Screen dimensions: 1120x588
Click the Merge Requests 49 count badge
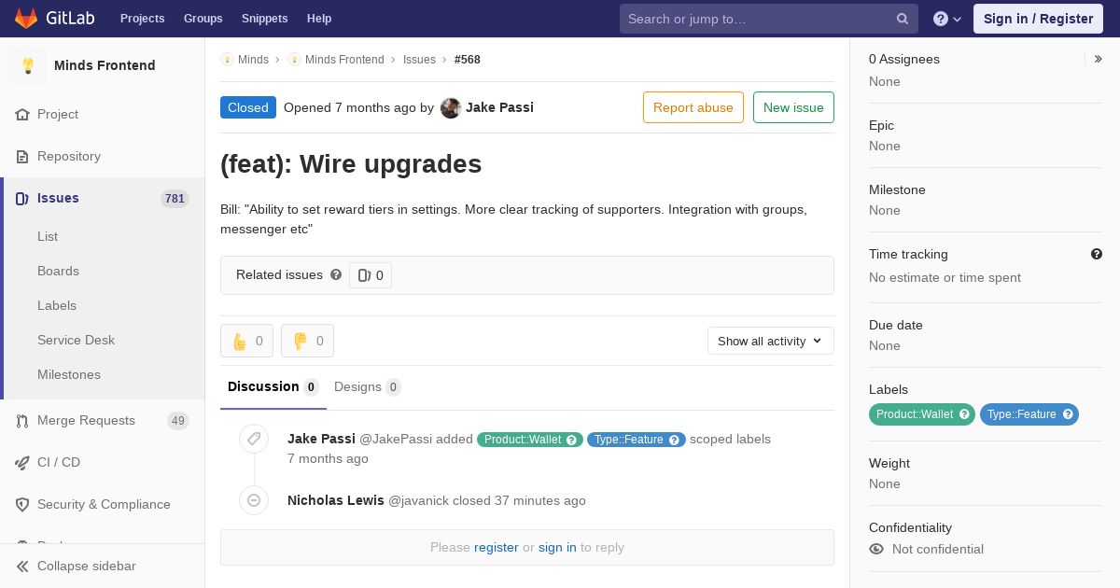[178, 421]
